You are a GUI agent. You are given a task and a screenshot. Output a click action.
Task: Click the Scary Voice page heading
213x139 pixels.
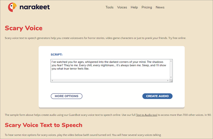[23, 28]
